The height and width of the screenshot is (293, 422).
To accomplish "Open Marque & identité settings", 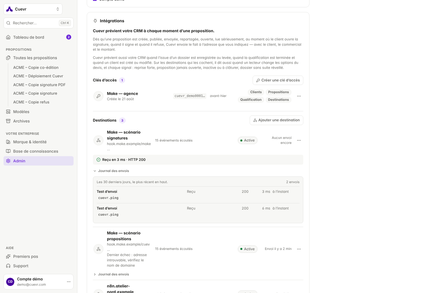I will (x=38, y=142).
